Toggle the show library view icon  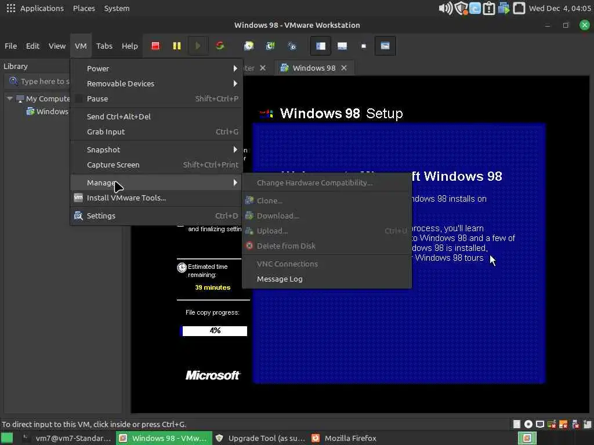(320, 46)
